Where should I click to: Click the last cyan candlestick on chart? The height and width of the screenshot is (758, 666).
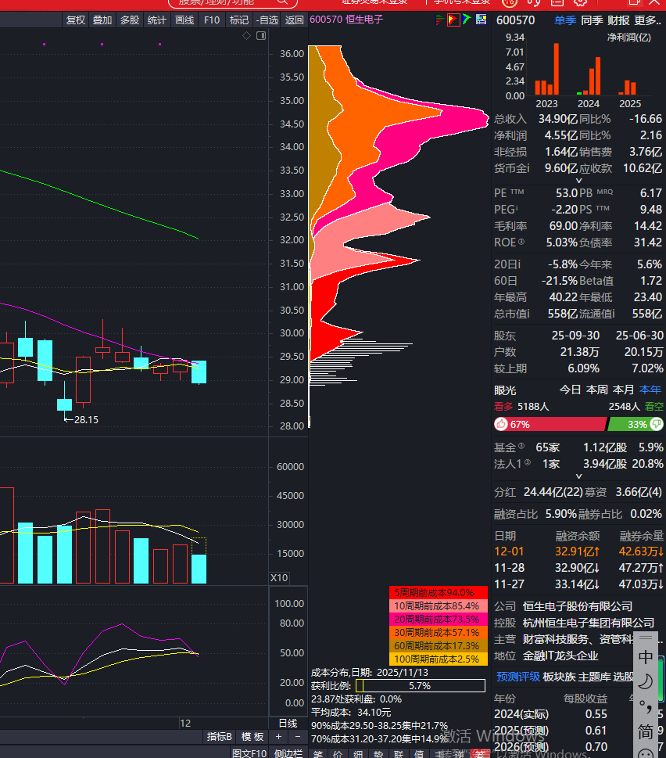(199, 372)
